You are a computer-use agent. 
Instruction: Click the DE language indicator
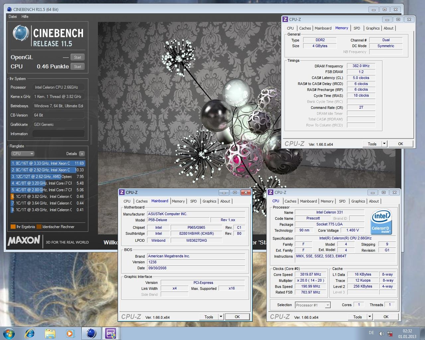click(x=371, y=333)
